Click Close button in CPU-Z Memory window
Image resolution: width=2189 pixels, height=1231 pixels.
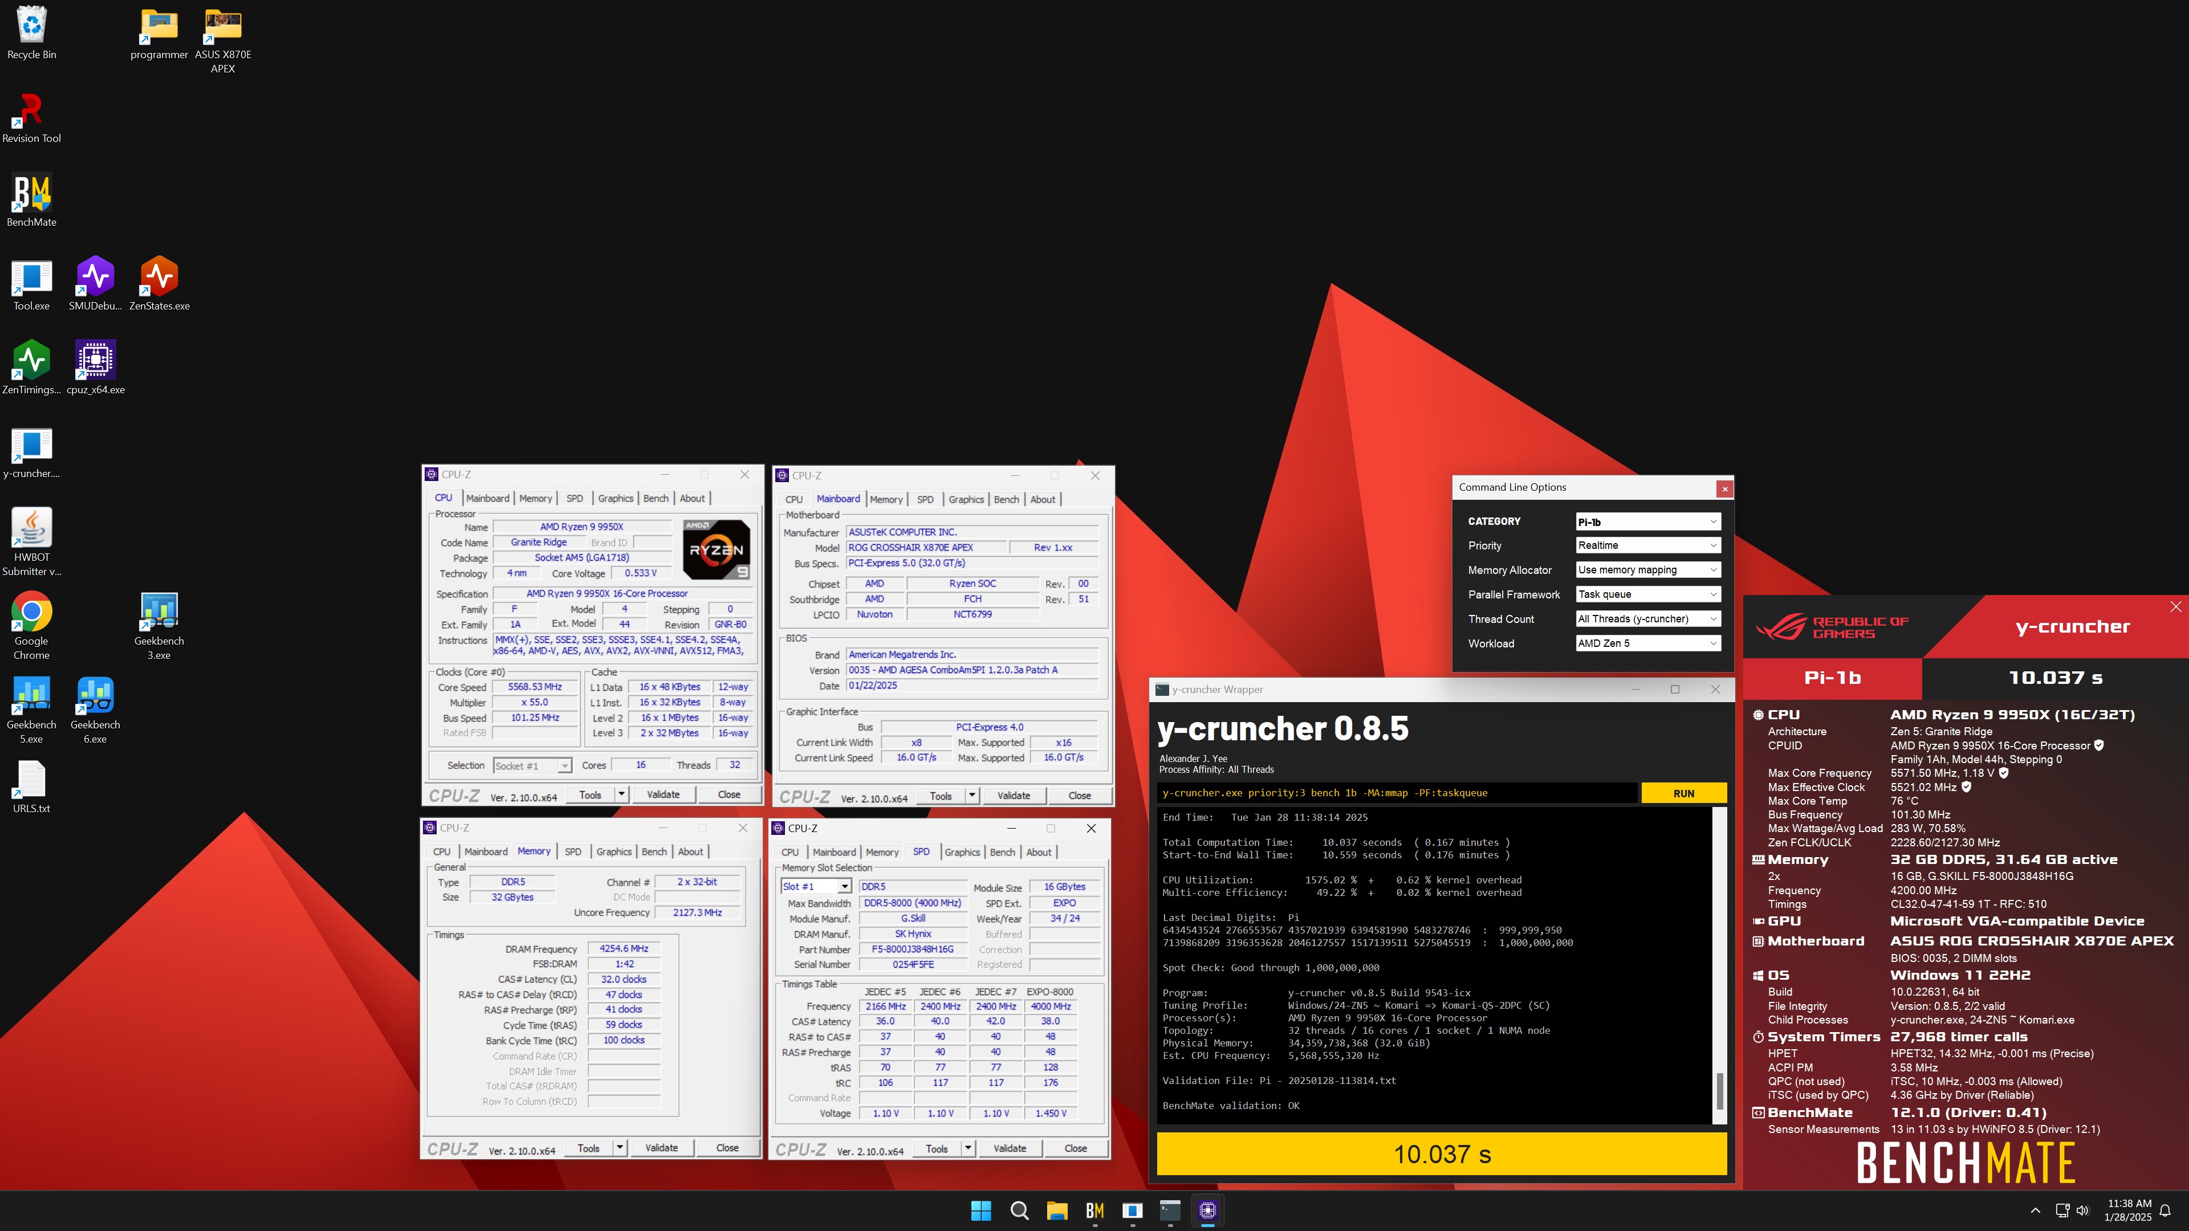point(727,1148)
